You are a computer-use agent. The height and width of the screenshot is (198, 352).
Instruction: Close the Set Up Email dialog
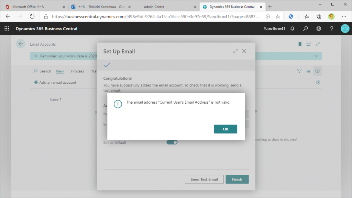click(x=244, y=51)
